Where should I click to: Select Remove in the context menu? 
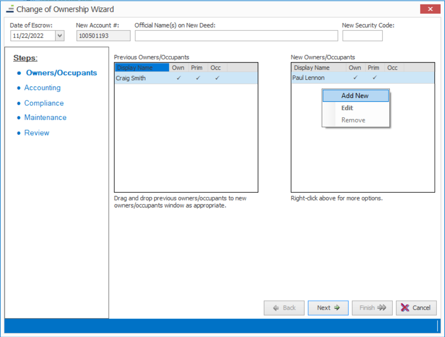(353, 120)
